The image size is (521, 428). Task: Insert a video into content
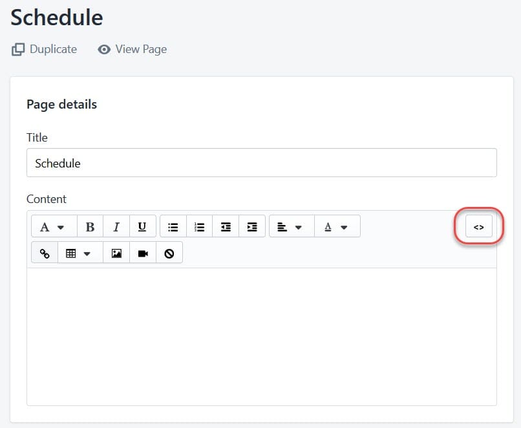143,253
